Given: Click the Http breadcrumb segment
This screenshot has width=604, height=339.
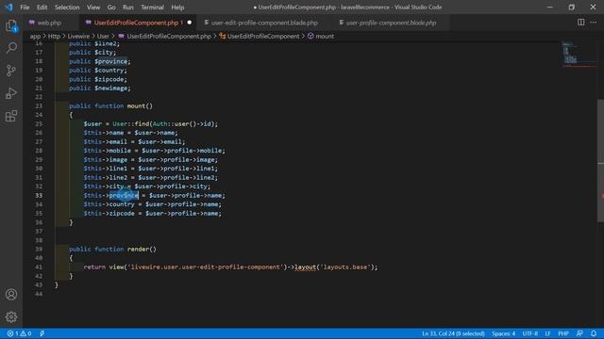Looking at the screenshot, I should 54,36.
